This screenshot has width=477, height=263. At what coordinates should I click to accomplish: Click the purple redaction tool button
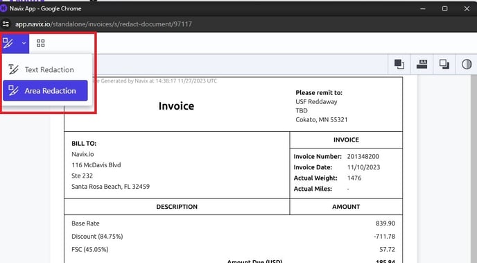point(8,43)
